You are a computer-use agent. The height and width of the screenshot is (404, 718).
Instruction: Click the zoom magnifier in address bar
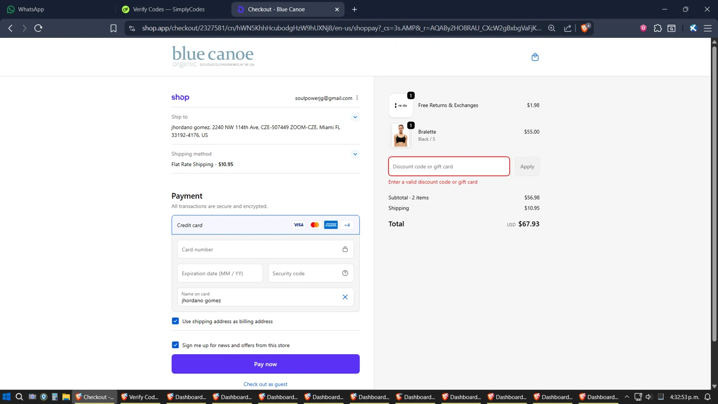[551, 28]
